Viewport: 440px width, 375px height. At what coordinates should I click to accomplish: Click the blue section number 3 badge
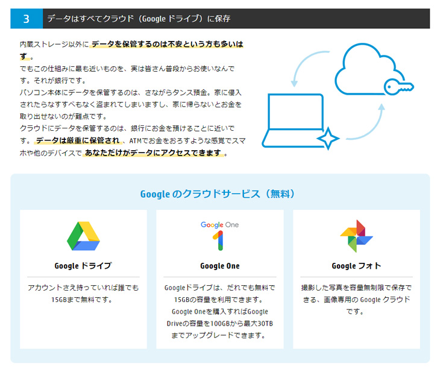click(x=27, y=19)
